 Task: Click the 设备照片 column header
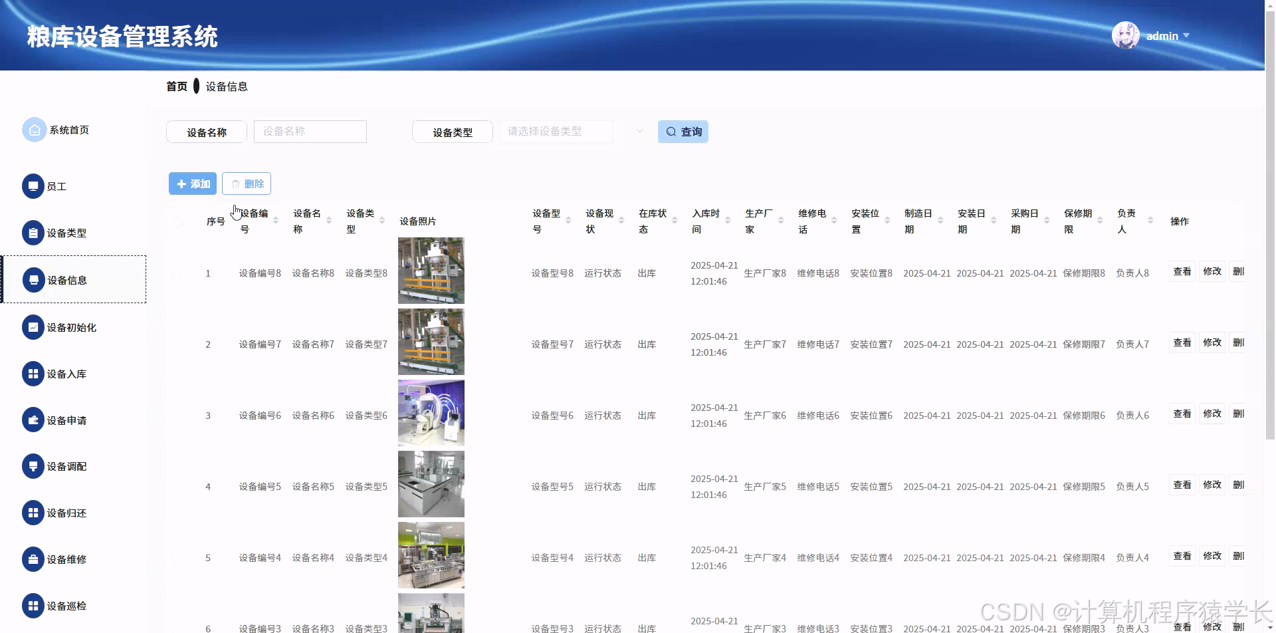(x=418, y=221)
